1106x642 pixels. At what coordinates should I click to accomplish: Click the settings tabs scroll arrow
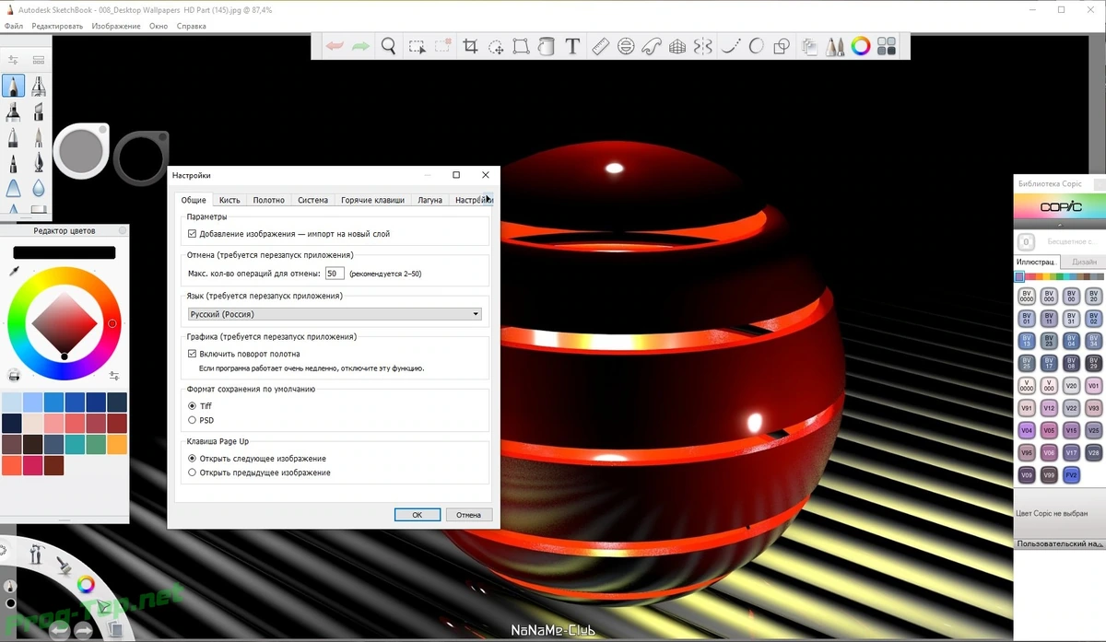click(489, 199)
